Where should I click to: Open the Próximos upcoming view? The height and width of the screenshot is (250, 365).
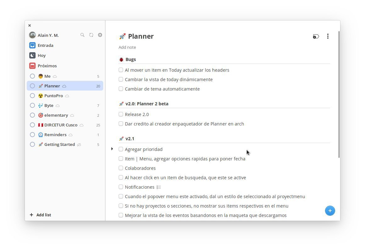click(x=65, y=66)
